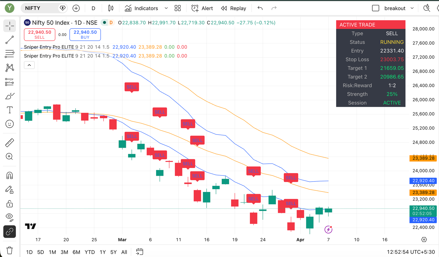This screenshot has height=257, width=439.
Task: Open the Zoom In tool
Action: pos(10,157)
